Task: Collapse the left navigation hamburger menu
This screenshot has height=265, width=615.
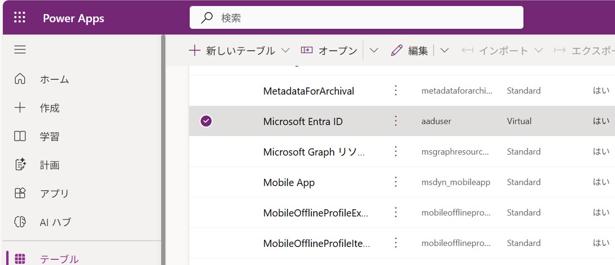Action: point(20,49)
